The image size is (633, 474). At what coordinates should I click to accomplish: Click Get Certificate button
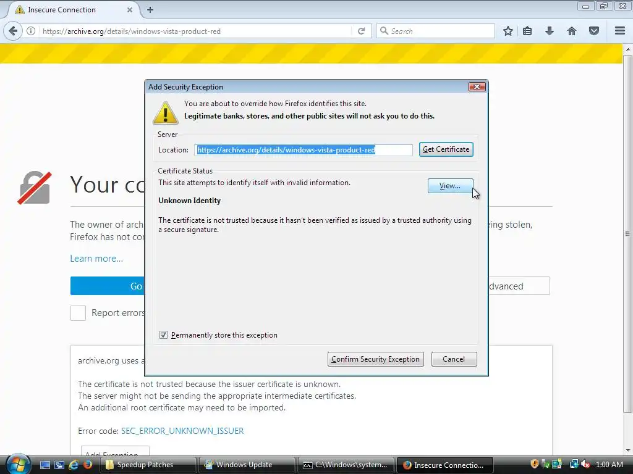pos(446,149)
